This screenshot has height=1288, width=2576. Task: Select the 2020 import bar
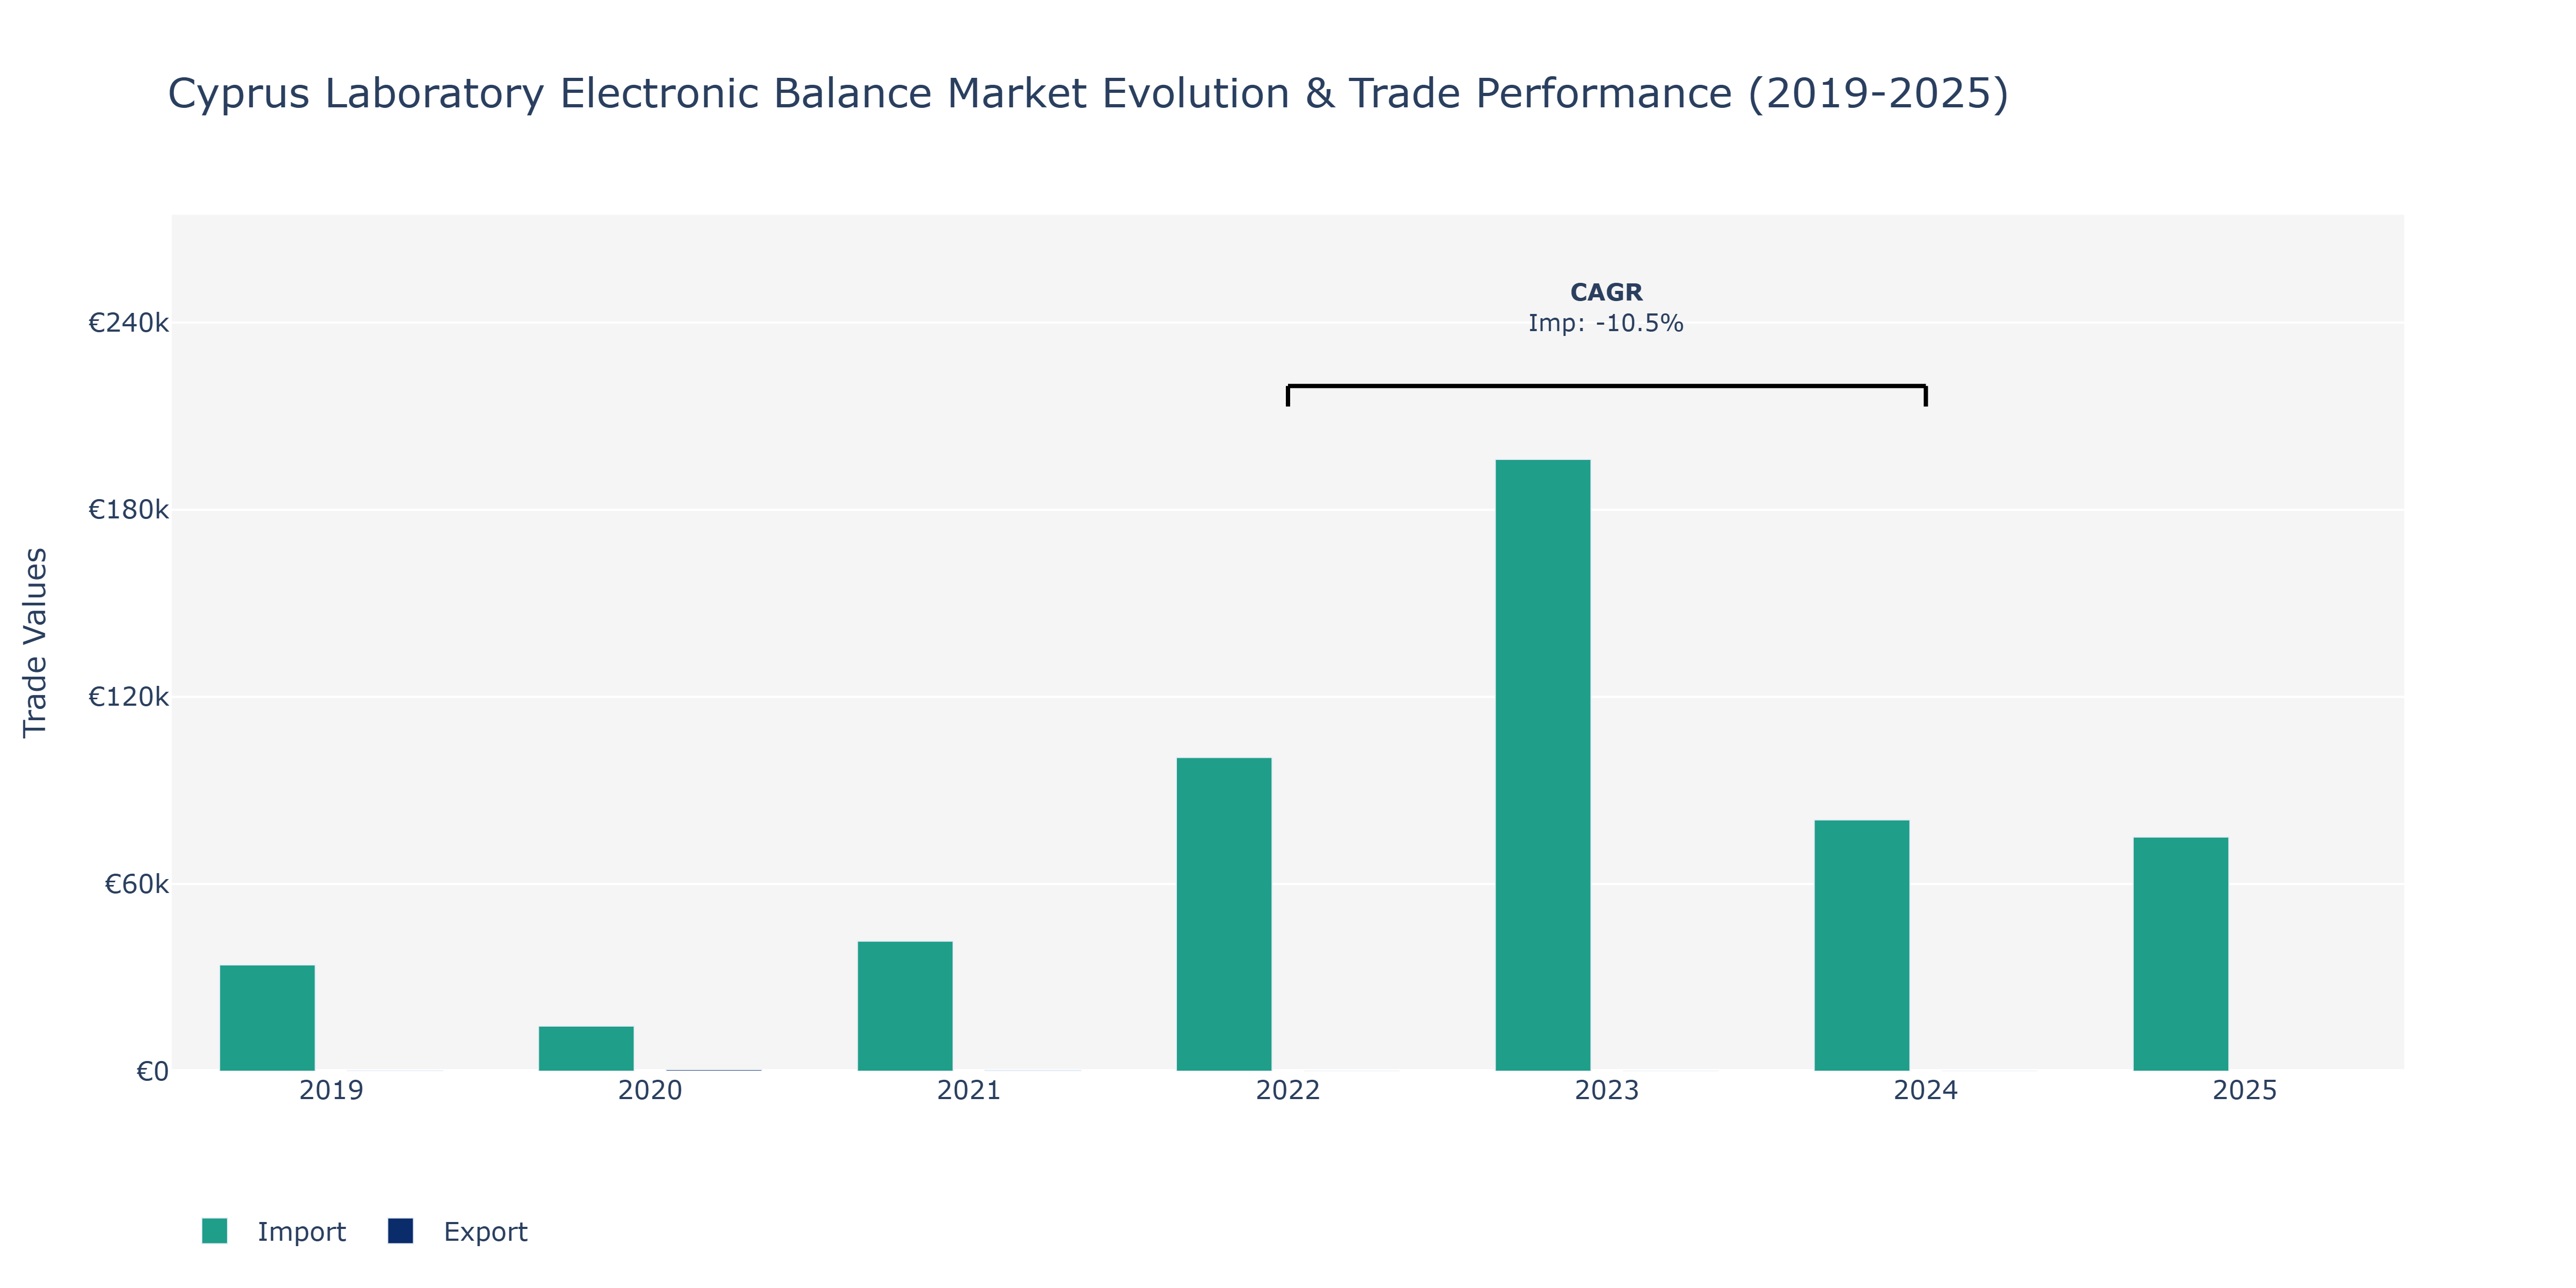[586, 1048]
